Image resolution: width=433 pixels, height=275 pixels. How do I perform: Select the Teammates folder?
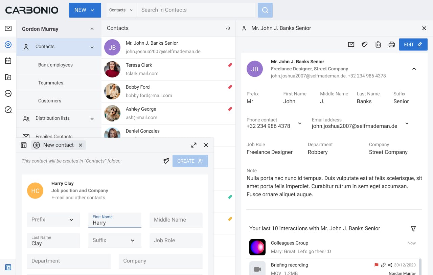click(59, 83)
